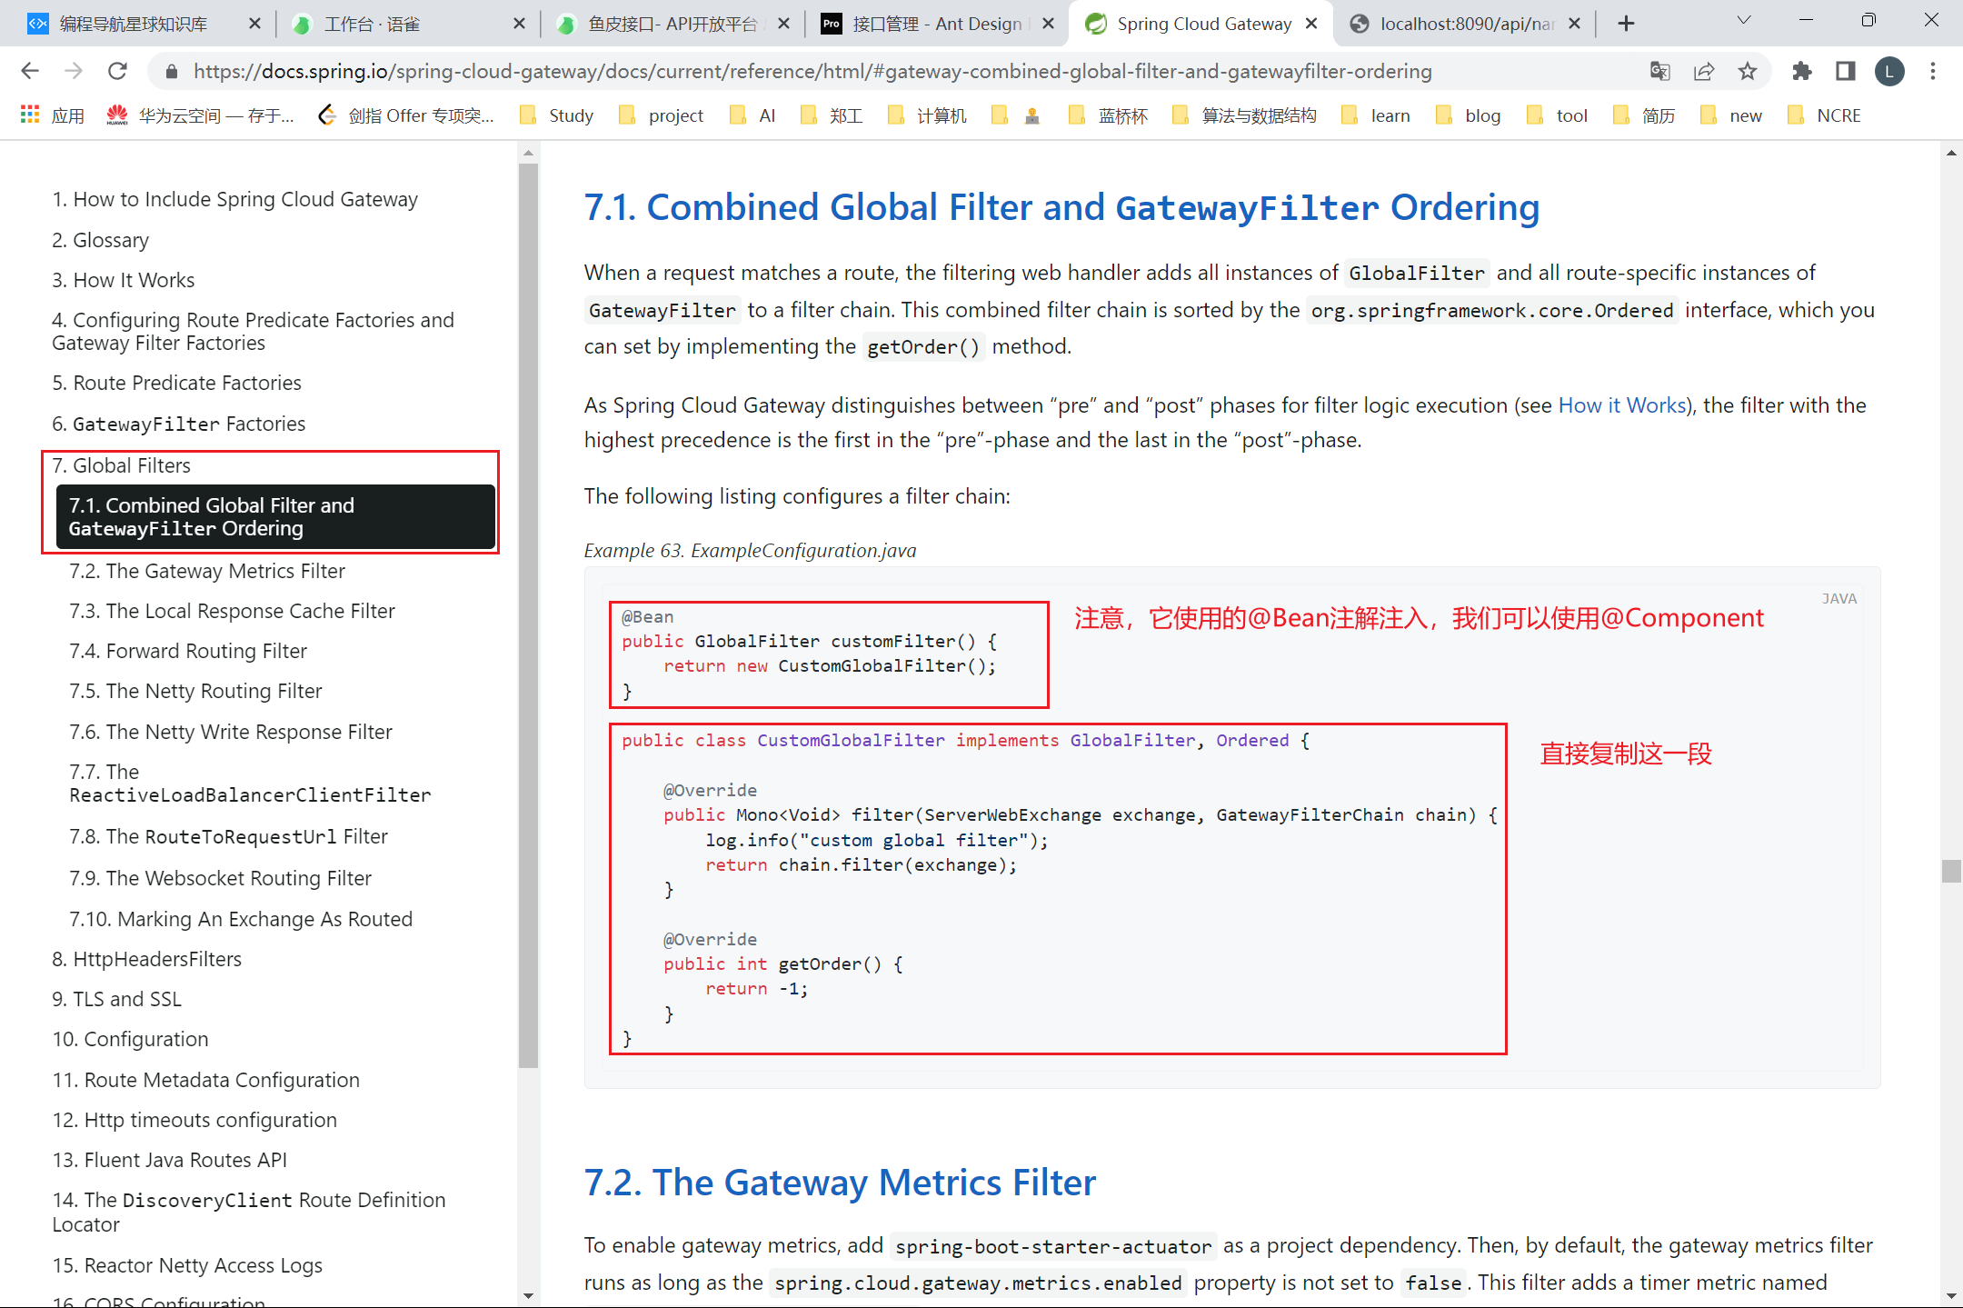
Task: Switch to the 接口管理 Ant Design tab
Action: pyautogui.click(x=936, y=24)
